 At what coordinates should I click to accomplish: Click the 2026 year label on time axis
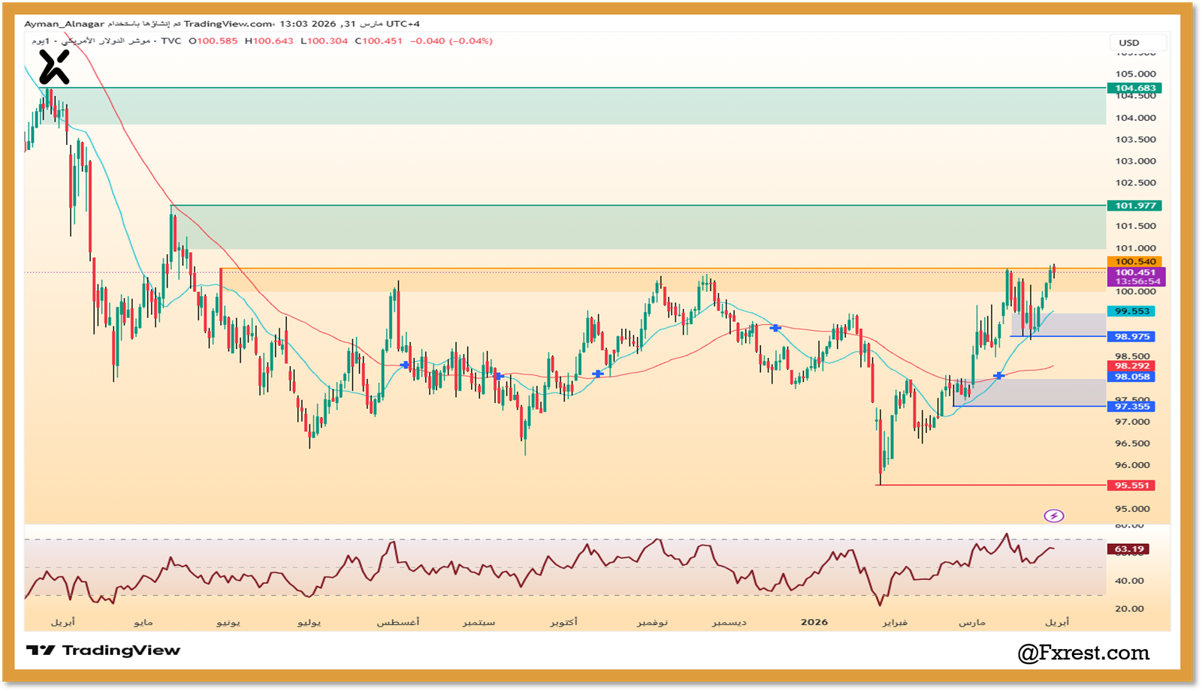click(x=814, y=622)
